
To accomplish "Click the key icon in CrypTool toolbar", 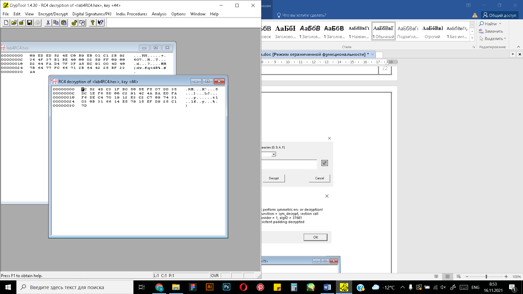I will pos(74,23).
